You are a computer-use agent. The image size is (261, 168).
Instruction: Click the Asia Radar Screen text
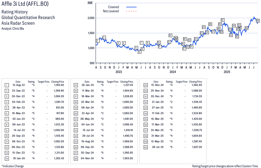tap(18, 23)
